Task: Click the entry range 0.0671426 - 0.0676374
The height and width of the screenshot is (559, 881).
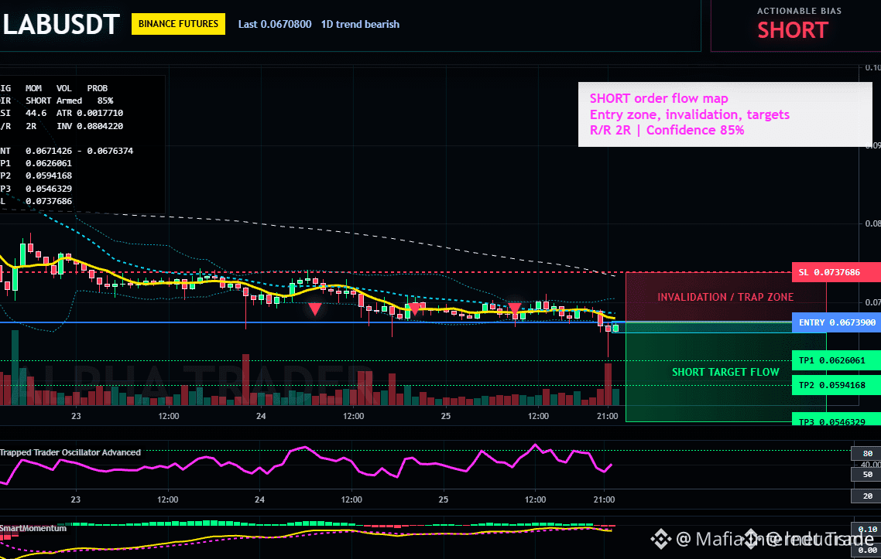Action: click(79, 151)
